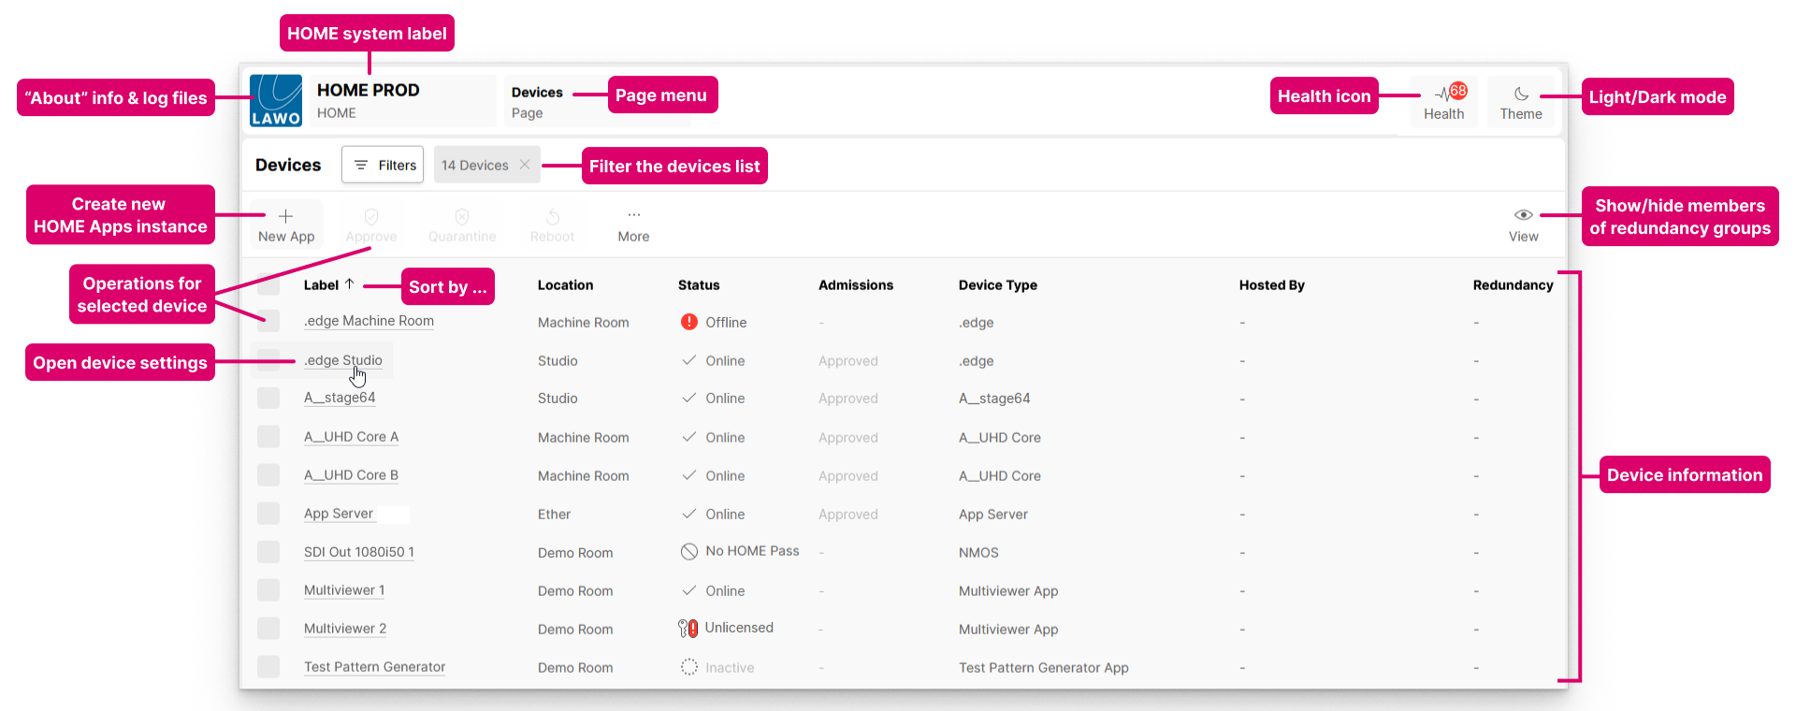Remove the 14 Devices filter chip
This screenshot has height=711, width=1796.
[525, 165]
